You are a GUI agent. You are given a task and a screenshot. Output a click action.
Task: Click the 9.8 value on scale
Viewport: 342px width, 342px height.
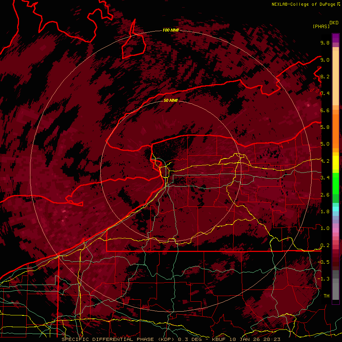[x=325, y=43]
